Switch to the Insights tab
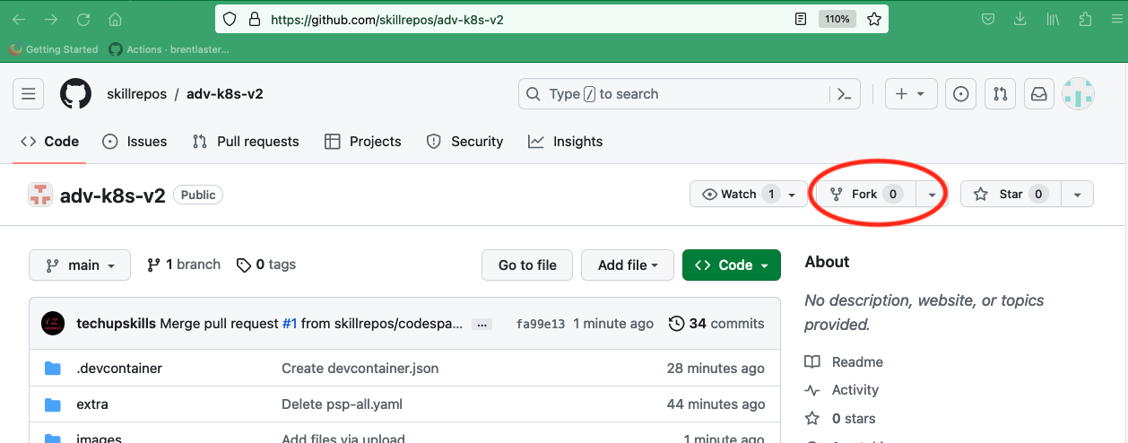This screenshot has height=443, width=1128. [x=565, y=142]
